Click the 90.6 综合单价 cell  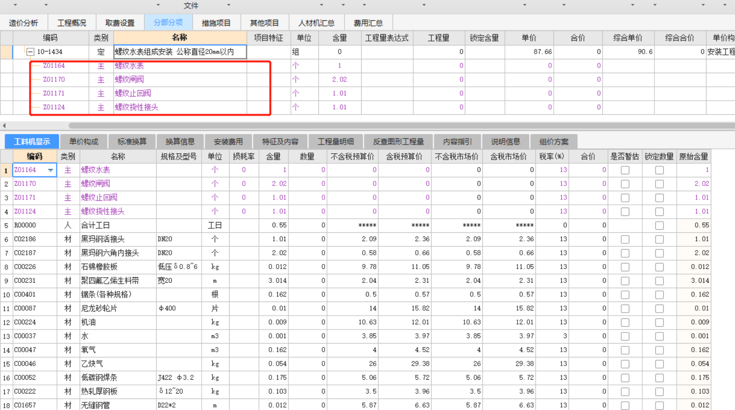pos(628,52)
